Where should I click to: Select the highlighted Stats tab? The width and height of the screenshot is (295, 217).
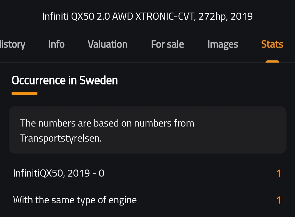(x=272, y=45)
